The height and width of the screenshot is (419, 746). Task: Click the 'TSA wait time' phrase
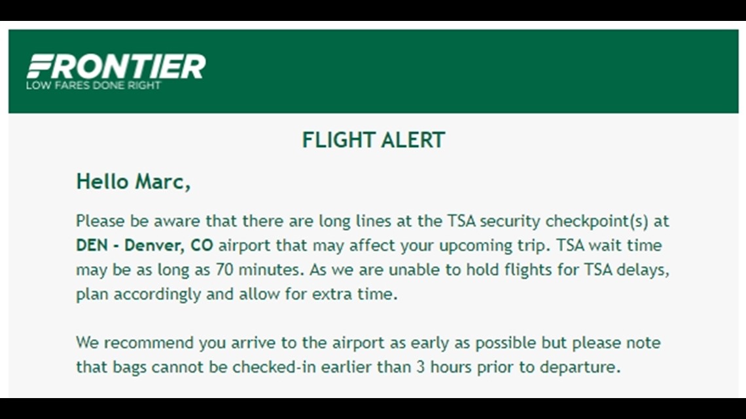click(x=609, y=246)
